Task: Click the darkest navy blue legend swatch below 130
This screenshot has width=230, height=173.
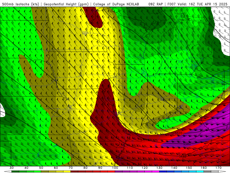Action: click(163, 172)
